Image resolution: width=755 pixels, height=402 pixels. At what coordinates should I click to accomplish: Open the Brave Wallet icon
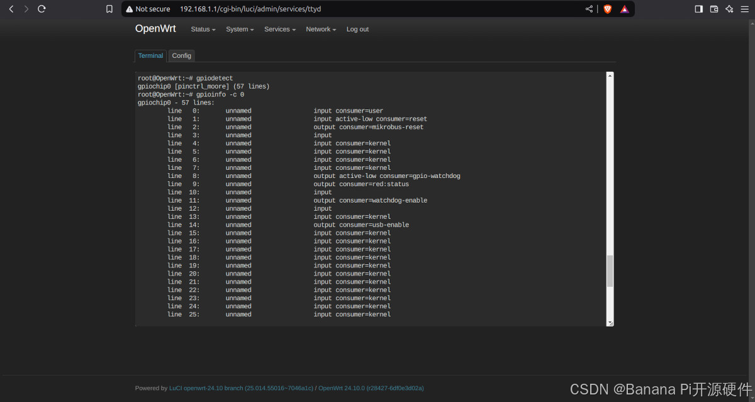pos(714,9)
